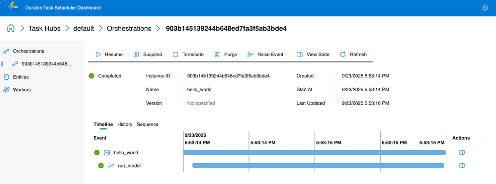This screenshot has height=184, width=496.
Task: Click the Entities database icon
Action: [x=6, y=77]
